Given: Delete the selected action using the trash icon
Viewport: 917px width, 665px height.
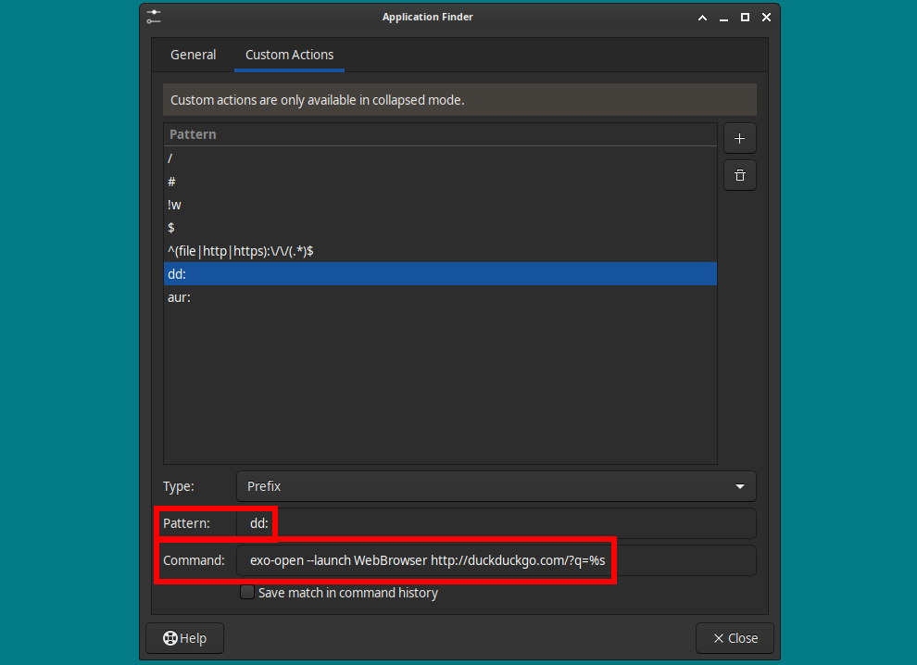Looking at the screenshot, I should 739,174.
